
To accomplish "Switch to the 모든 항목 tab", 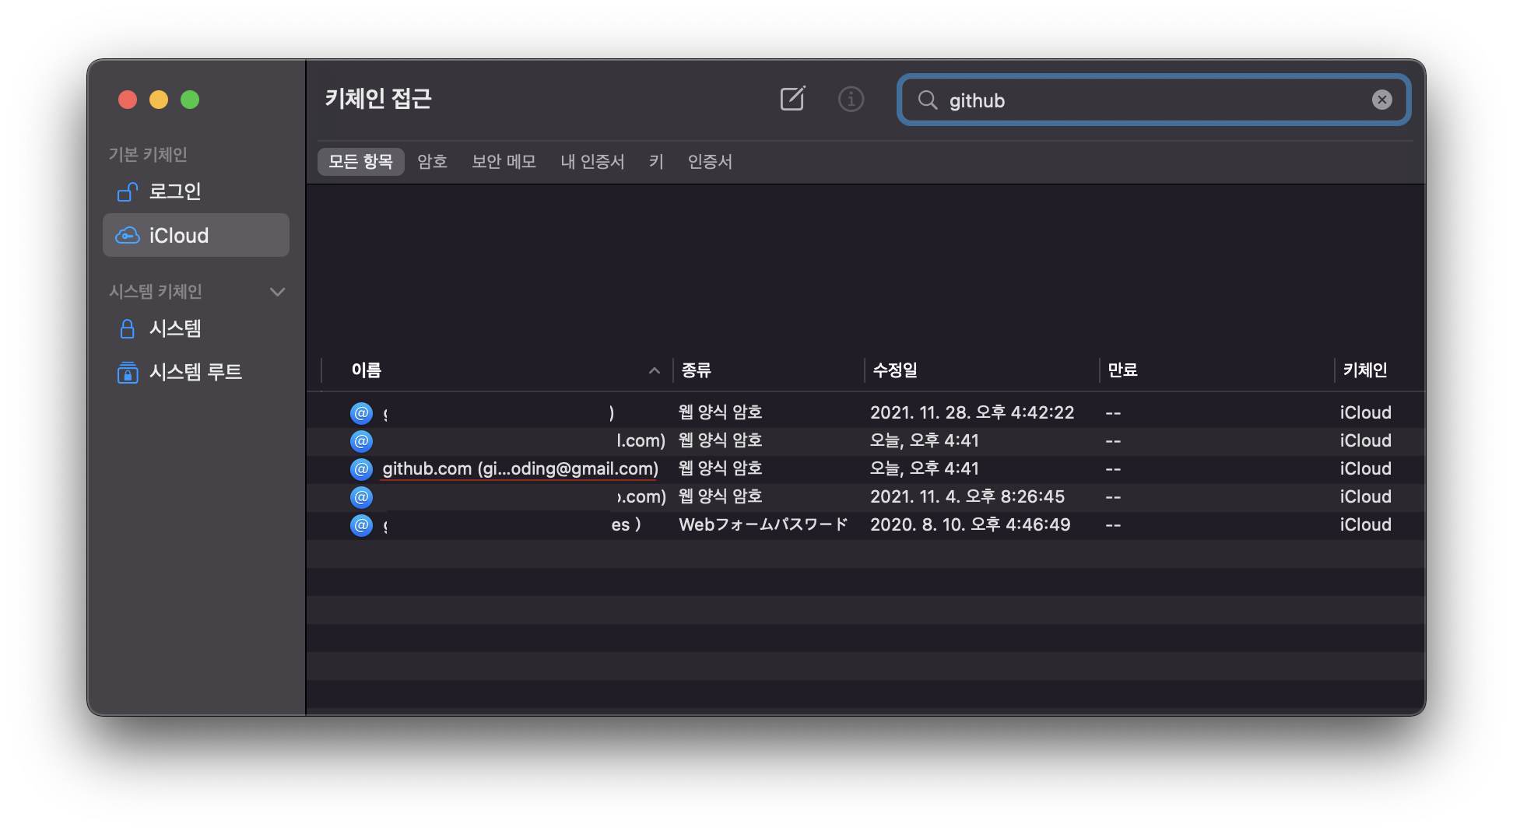I will point(360,161).
